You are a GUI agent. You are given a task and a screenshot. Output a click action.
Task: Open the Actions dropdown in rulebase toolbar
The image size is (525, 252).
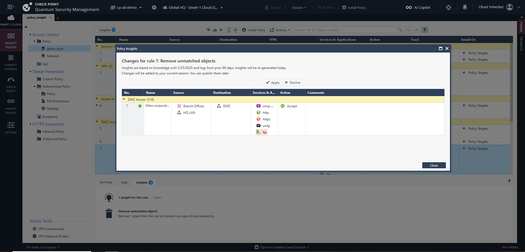click(x=280, y=30)
